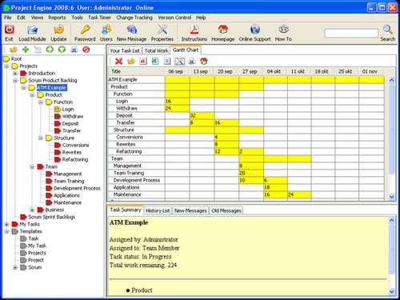Click the computer icon above tree
400x300 pixels.
(74, 50)
